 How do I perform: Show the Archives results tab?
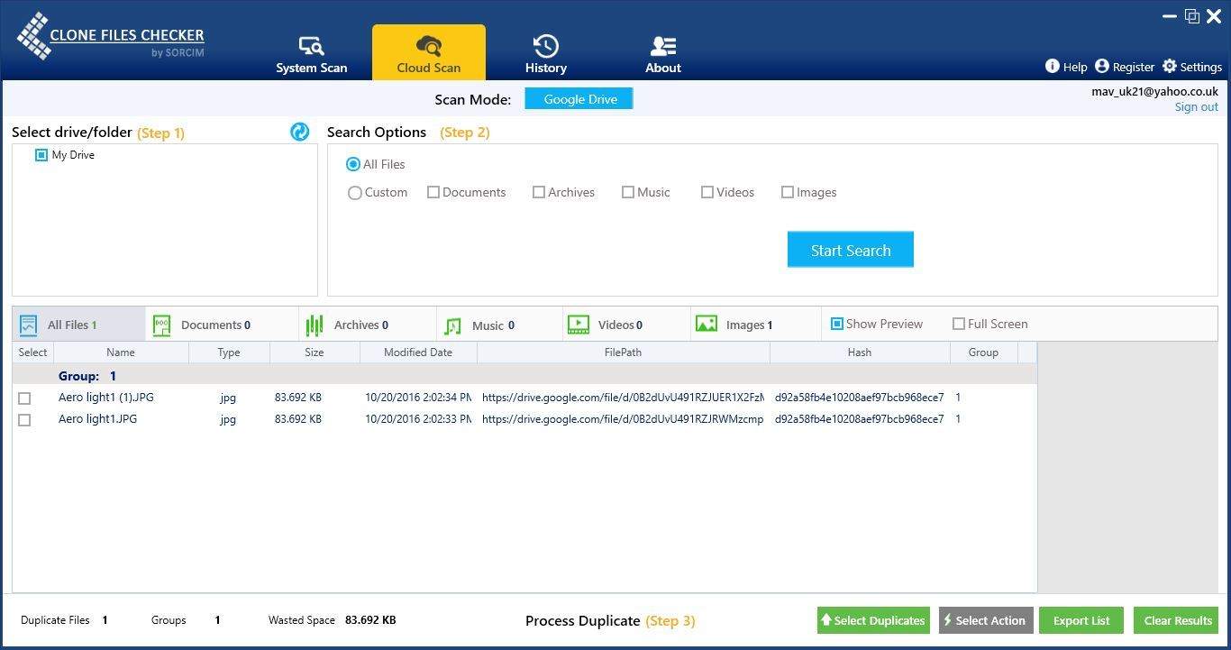point(368,325)
